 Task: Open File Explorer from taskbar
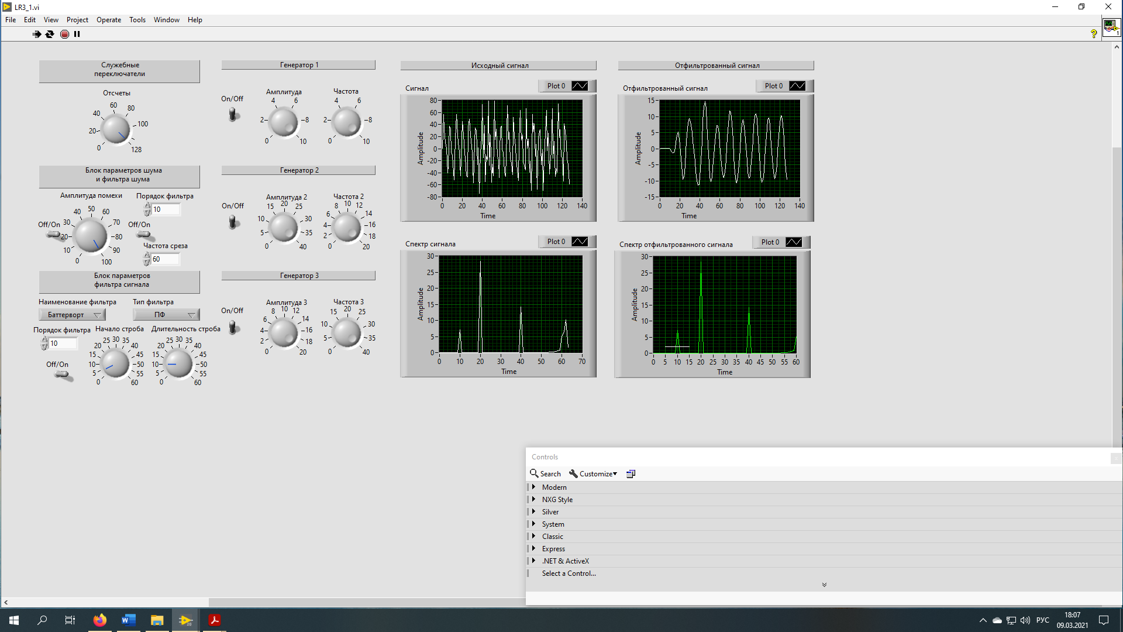pos(157,620)
